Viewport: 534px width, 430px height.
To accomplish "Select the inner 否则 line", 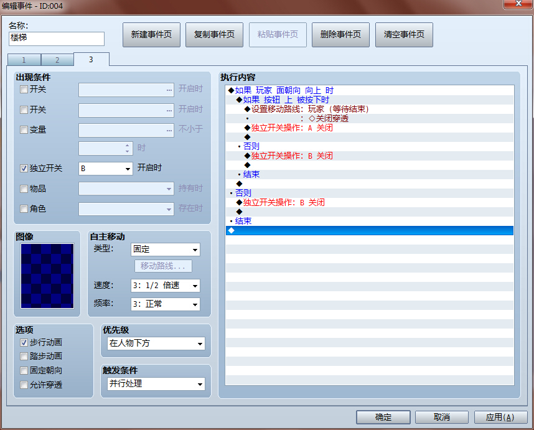I will (370, 146).
